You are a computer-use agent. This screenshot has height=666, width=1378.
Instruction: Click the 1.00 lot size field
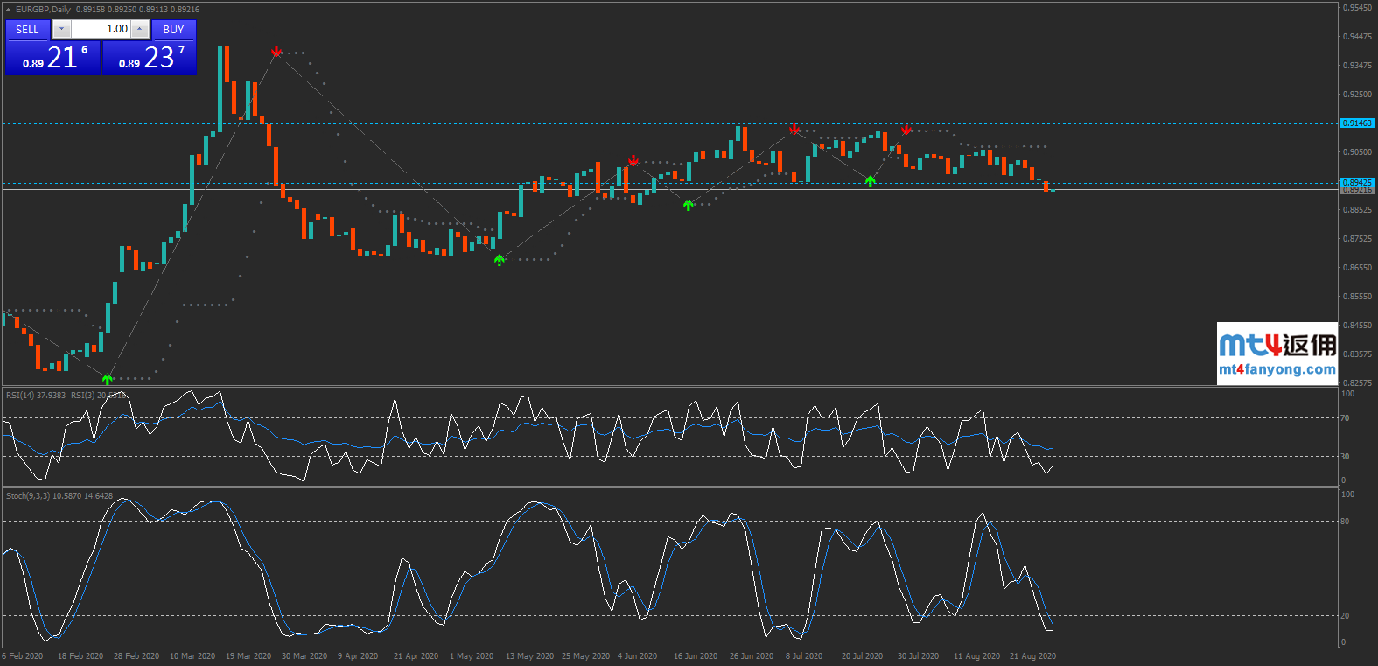pos(101,30)
